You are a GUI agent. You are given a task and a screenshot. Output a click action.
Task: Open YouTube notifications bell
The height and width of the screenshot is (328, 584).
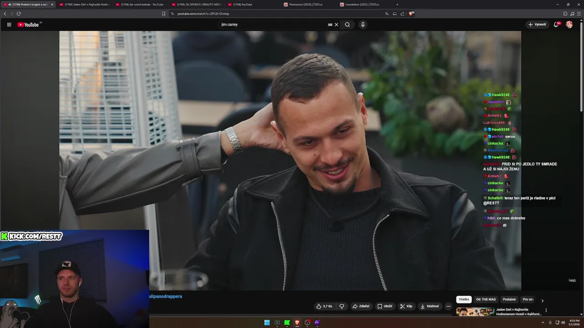point(556,25)
